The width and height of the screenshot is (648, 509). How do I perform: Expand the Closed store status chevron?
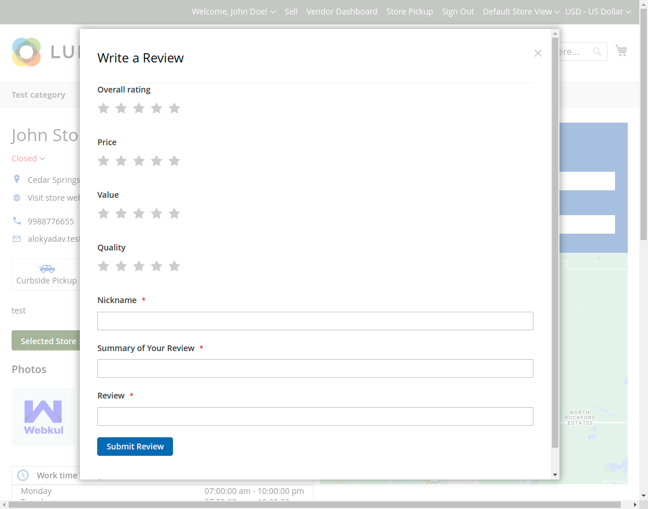(41, 158)
